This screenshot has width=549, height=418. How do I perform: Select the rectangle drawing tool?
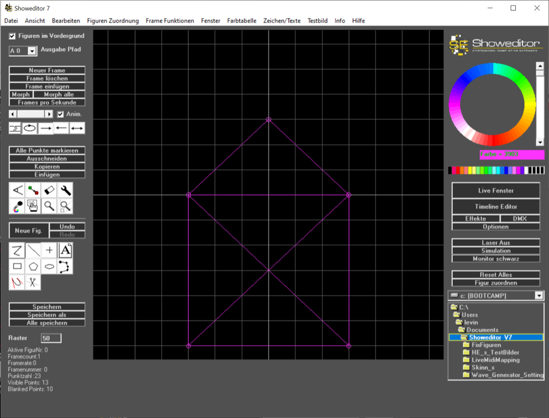coord(17,266)
